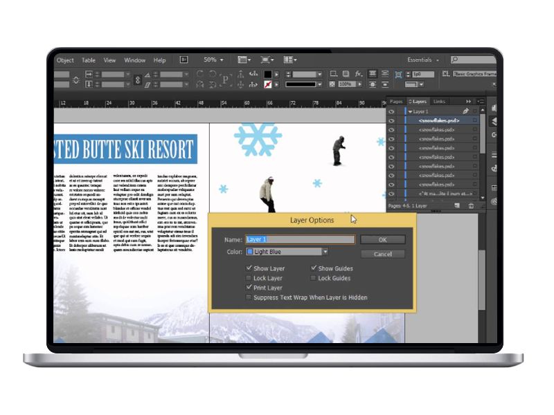This screenshot has height=415, width=554.
Task: Collapse the Layer 1 disclosure triangle
Action: (x=410, y=111)
